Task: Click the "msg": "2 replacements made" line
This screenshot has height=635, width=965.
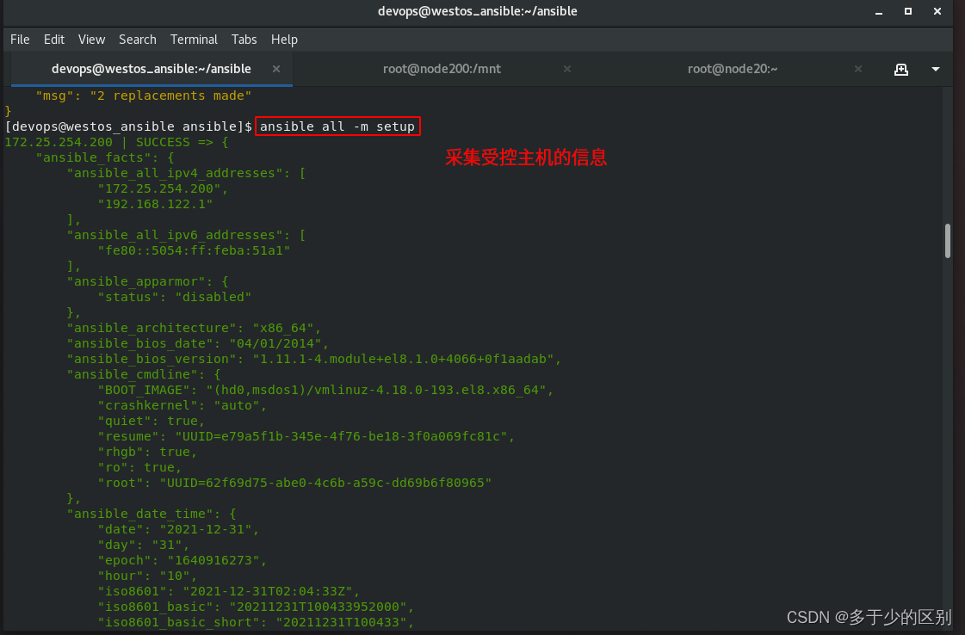Action: (x=144, y=96)
